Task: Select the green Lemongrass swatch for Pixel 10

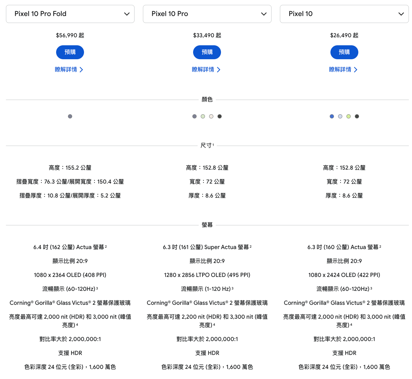Action: [349, 116]
